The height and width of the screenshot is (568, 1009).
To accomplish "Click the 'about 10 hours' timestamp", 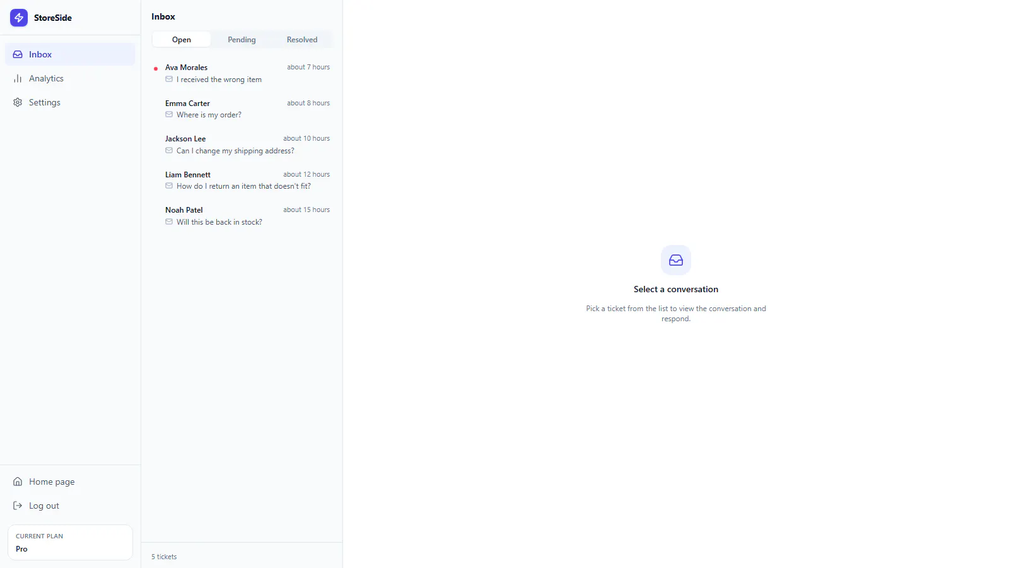I will (306, 138).
